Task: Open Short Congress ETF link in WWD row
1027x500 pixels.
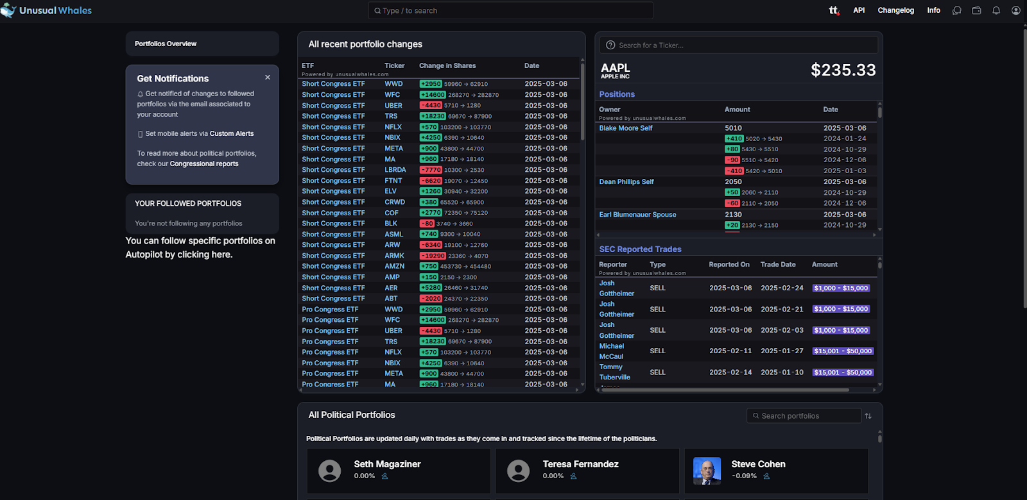Action: pyautogui.click(x=333, y=84)
